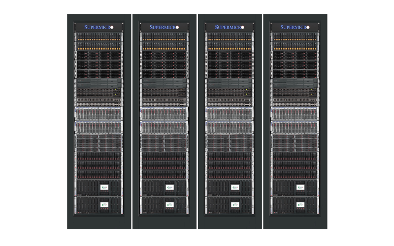Click the upper green display badge on the second rack
The height and width of the screenshot is (246, 394).
pos(169,187)
